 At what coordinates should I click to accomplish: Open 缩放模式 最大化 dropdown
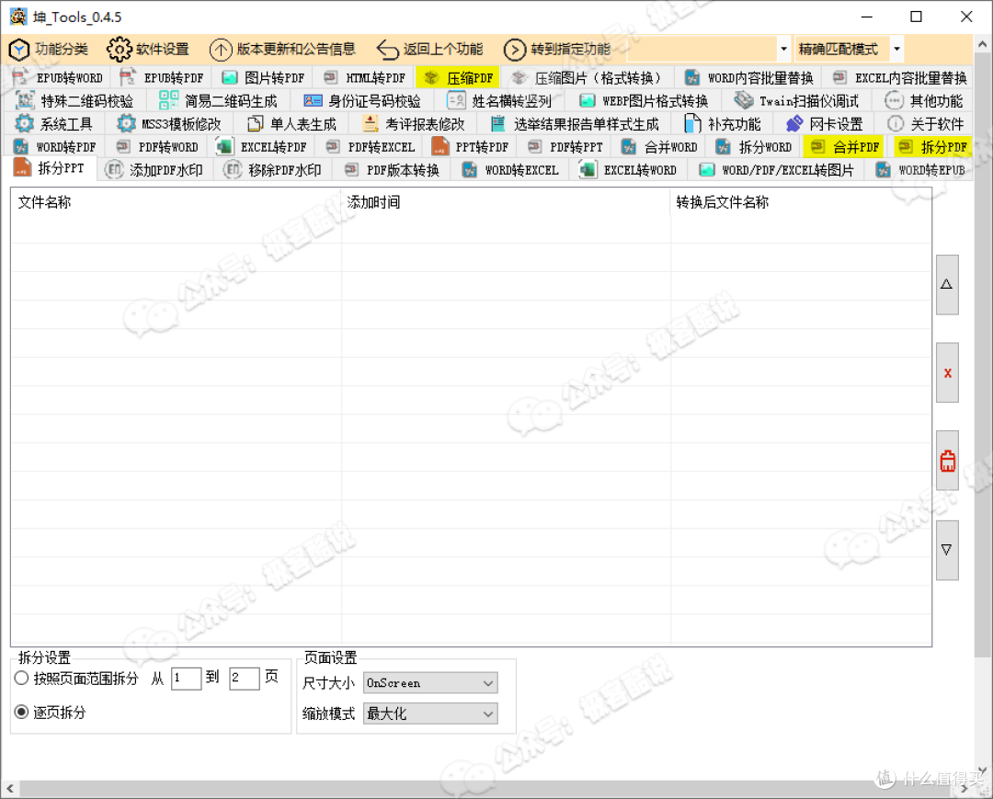tap(430, 713)
